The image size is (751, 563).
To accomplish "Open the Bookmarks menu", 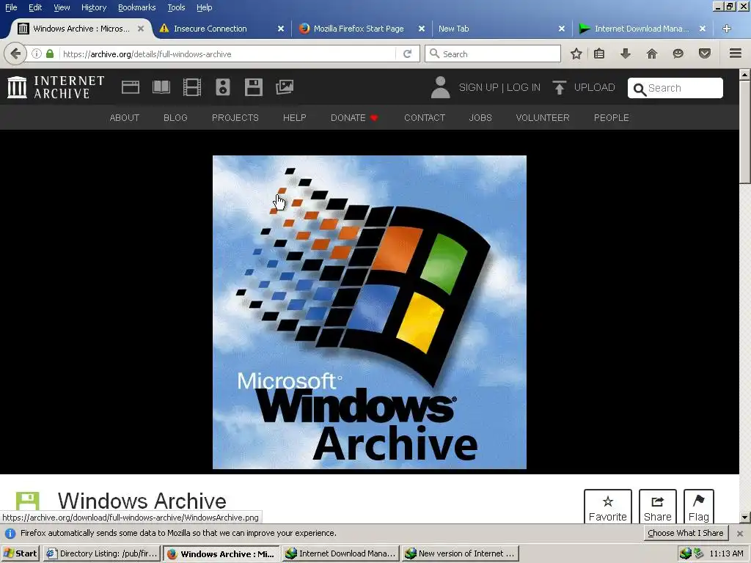I will click(x=137, y=7).
